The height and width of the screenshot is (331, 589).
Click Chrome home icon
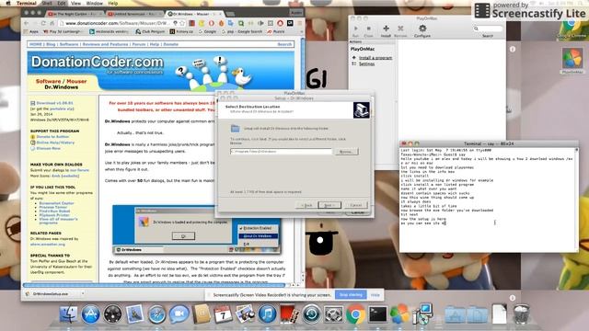[52, 23]
